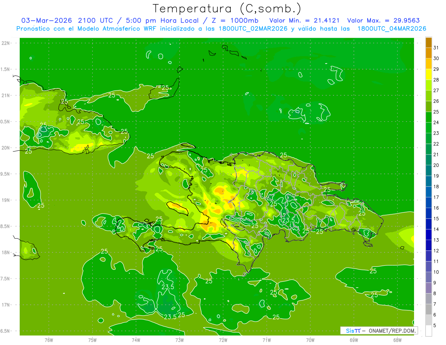Viewport: 446px width, 345px height.
Task: Pick the green swatch between 24 and 25
Action: point(429,117)
